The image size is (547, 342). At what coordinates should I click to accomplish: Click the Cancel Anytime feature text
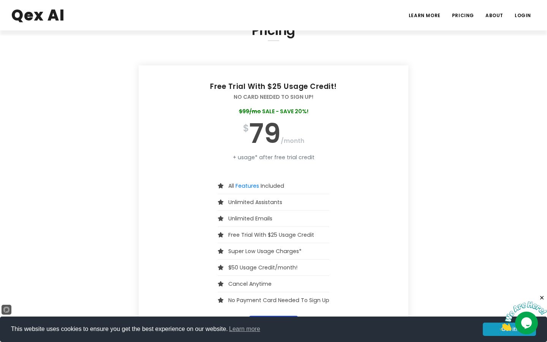(250, 284)
